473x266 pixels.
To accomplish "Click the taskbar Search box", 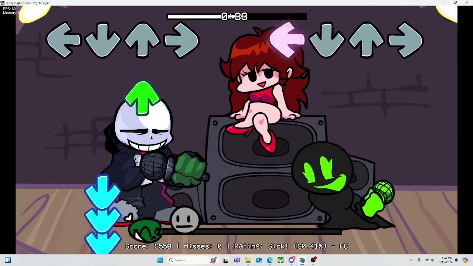I will pyautogui.click(x=192, y=260).
